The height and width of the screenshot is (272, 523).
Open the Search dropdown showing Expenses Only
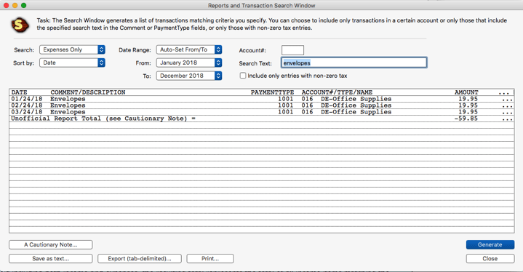pyautogui.click(x=73, y=49)
